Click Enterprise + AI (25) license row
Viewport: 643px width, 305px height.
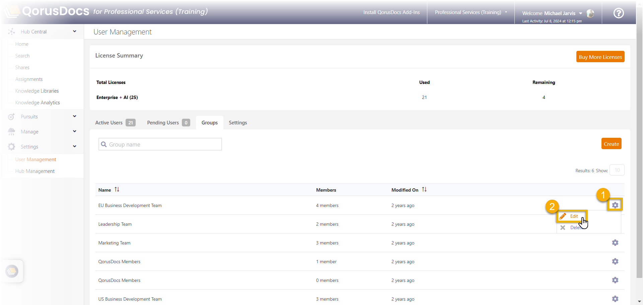(117, 97)
